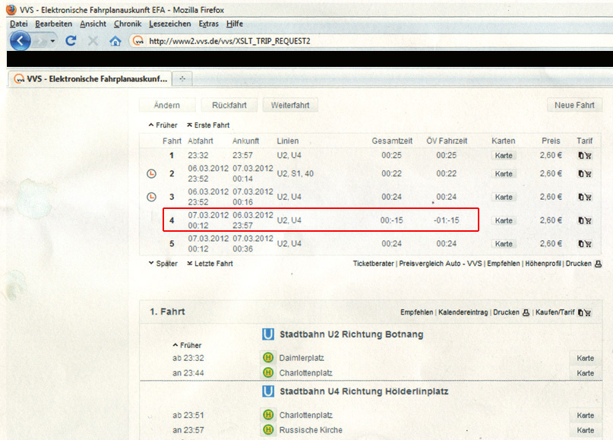This screenshot has height=440, width=613.
Task: Open the Lesezeichen menu
Action: (170, 24)
